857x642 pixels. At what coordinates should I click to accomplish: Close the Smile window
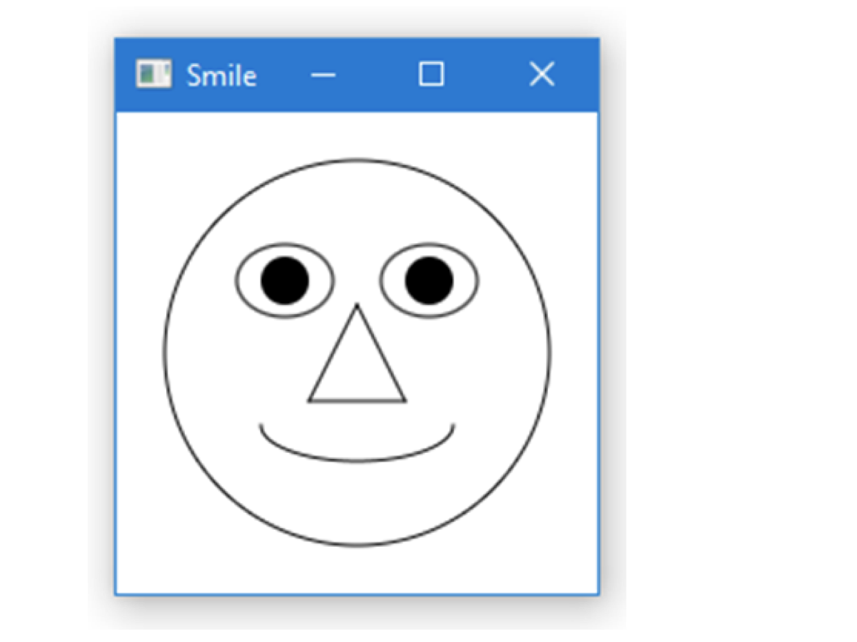(x=542, y=74)
